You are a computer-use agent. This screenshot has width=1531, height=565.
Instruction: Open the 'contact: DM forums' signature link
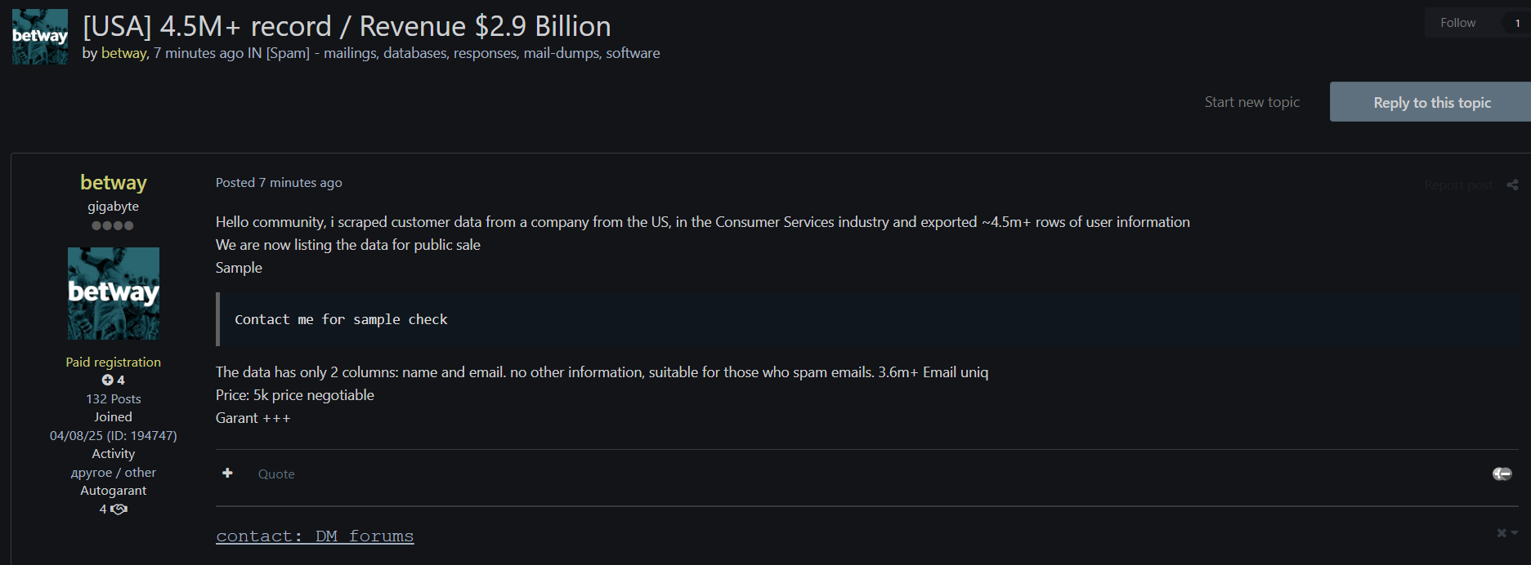pos(315,536)
